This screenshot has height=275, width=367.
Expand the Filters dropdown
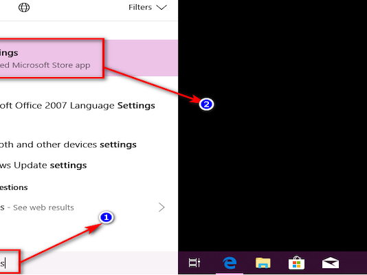click(148, 8)
